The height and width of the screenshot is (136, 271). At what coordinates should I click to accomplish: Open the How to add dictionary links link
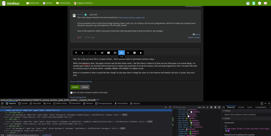click(x=81, y=81)
